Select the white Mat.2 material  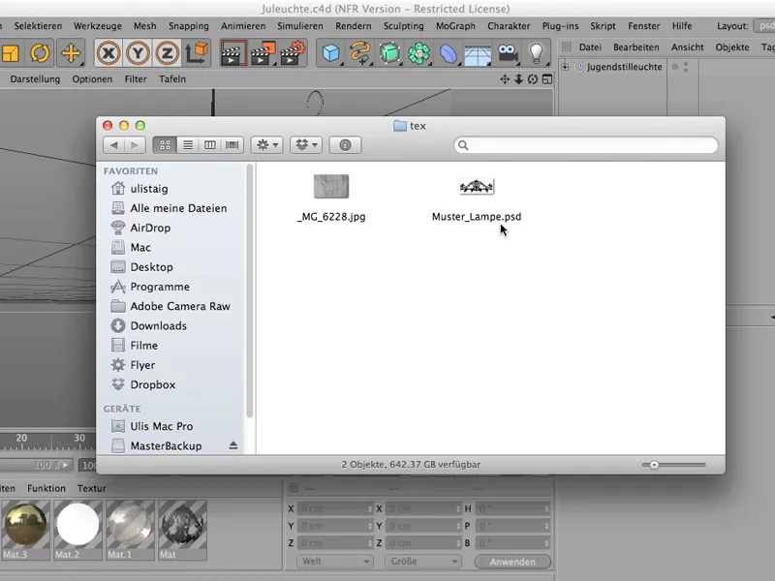[77, 530]
